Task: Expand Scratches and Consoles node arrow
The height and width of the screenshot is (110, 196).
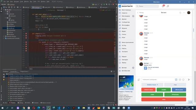Action: point(4,38)
